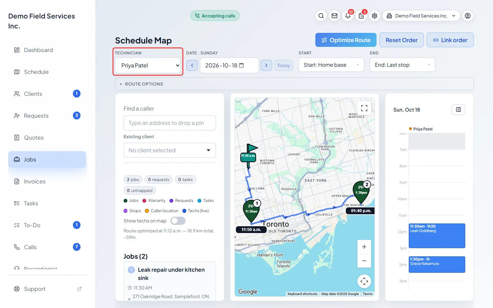Screen dimensions: 493x308
Task: Toggle Show techs on map
Action: point(178,221)
